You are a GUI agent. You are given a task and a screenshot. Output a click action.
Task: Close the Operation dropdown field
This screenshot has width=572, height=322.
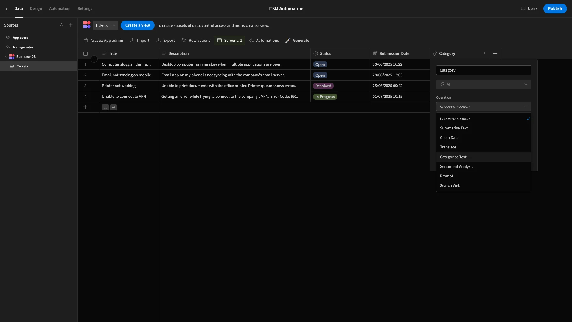pyautogui.click(x=484, y=106)
